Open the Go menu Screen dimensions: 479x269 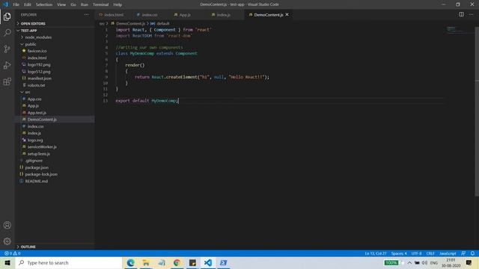tap(73, 4)
